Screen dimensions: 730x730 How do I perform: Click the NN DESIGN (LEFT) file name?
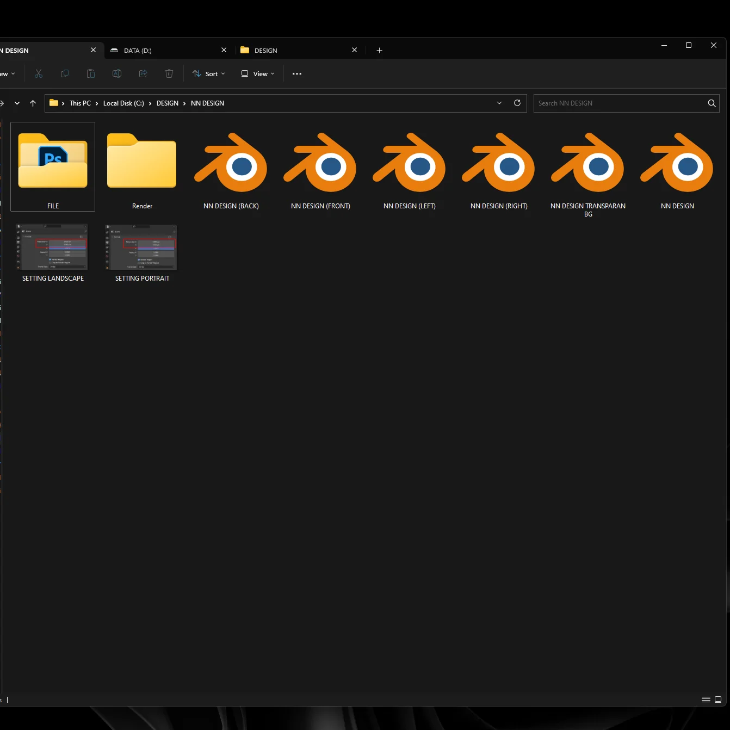[x=410, y=206]
